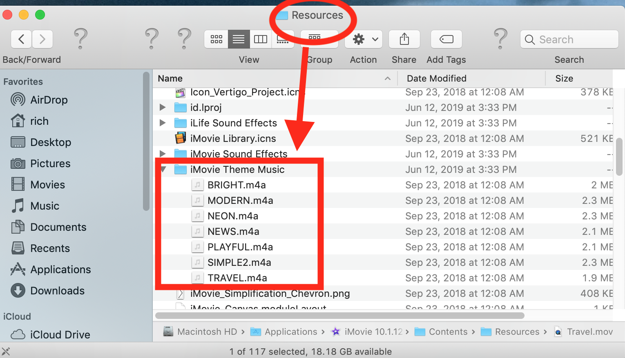Click the Resources folder icon in title bar
625x358 pixels.
282,15
